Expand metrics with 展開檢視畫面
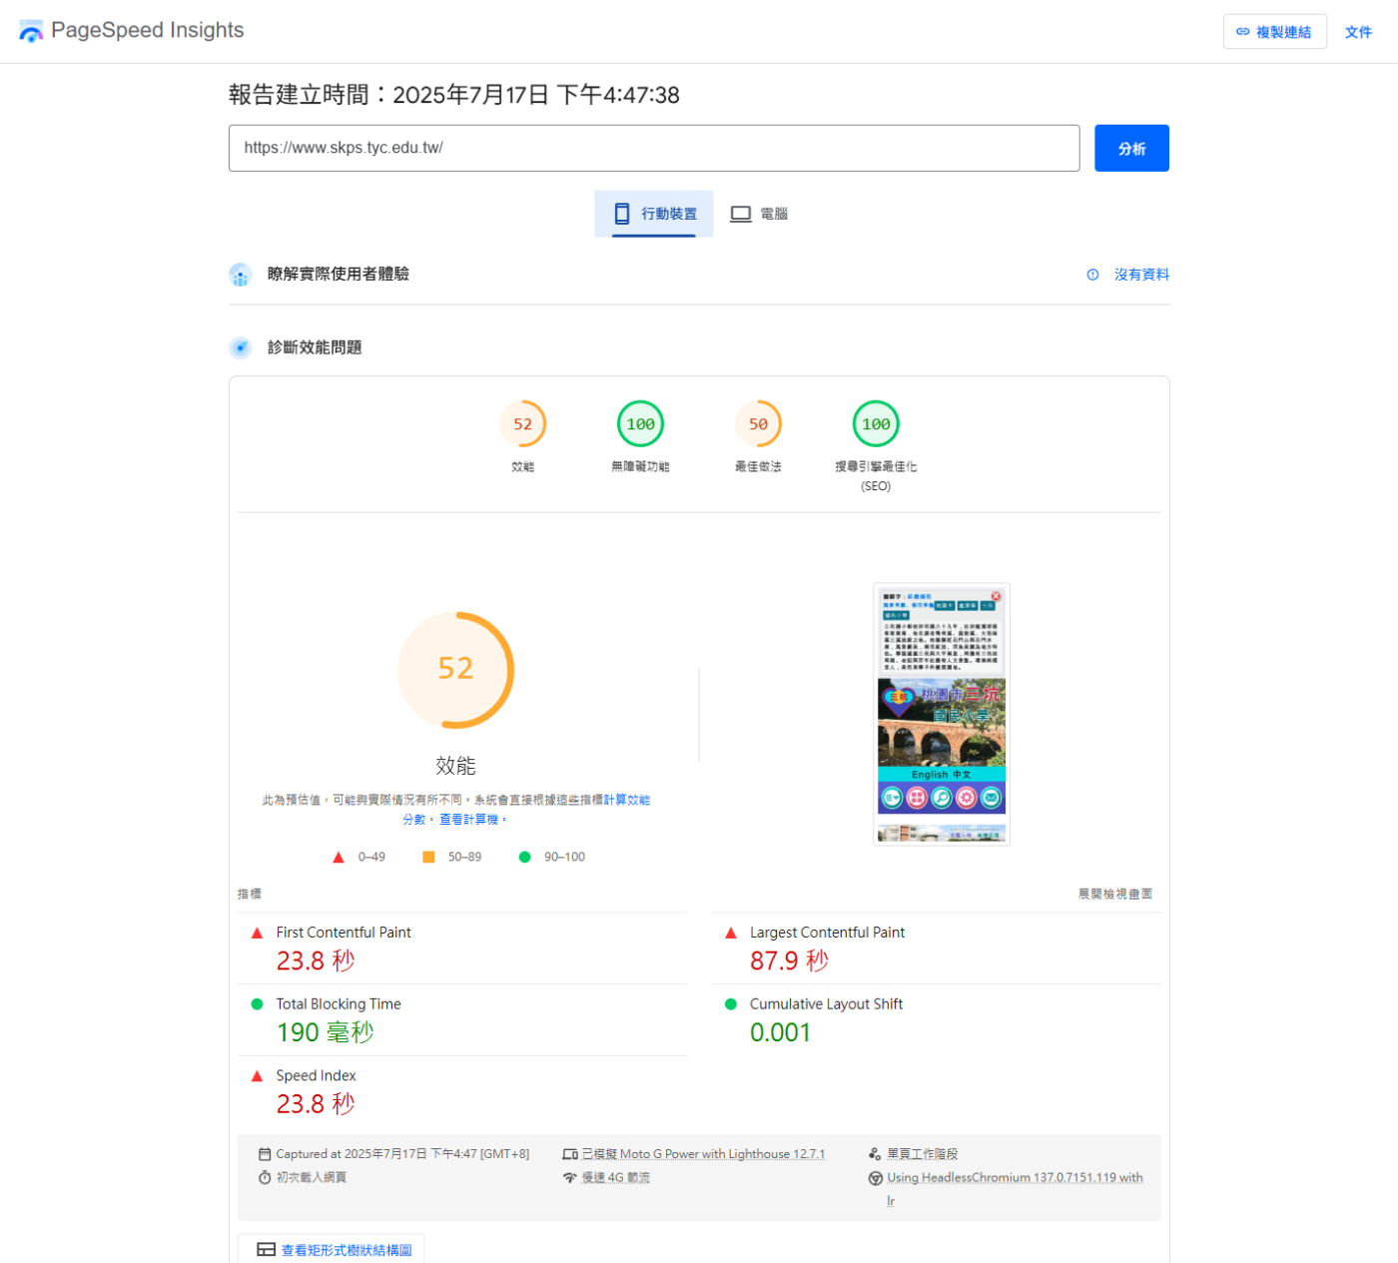Image resolution: width=1398 pixels, height=1263 pixels. tap(1114, 894)
